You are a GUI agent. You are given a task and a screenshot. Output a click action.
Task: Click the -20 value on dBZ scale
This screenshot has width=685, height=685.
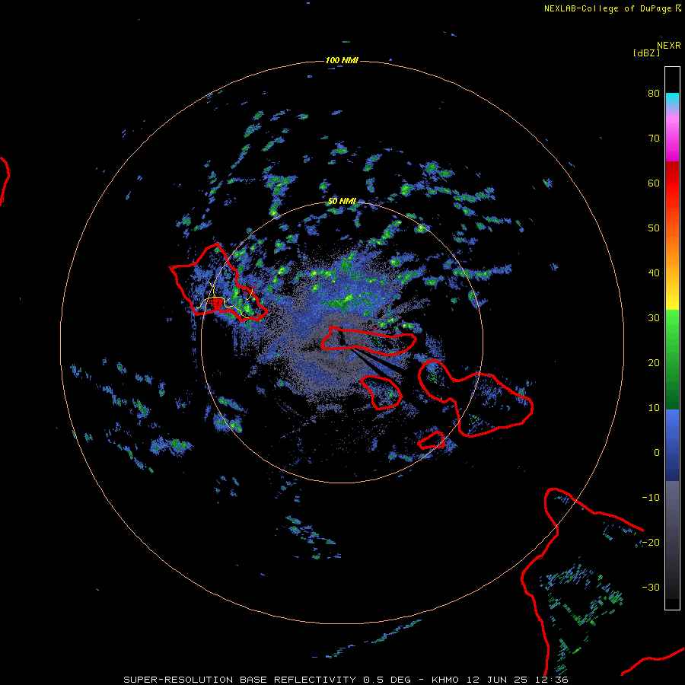[651, 542]
